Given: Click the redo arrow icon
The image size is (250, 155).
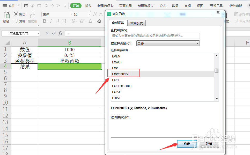Looking at the screenshot, I should point(58,6).
